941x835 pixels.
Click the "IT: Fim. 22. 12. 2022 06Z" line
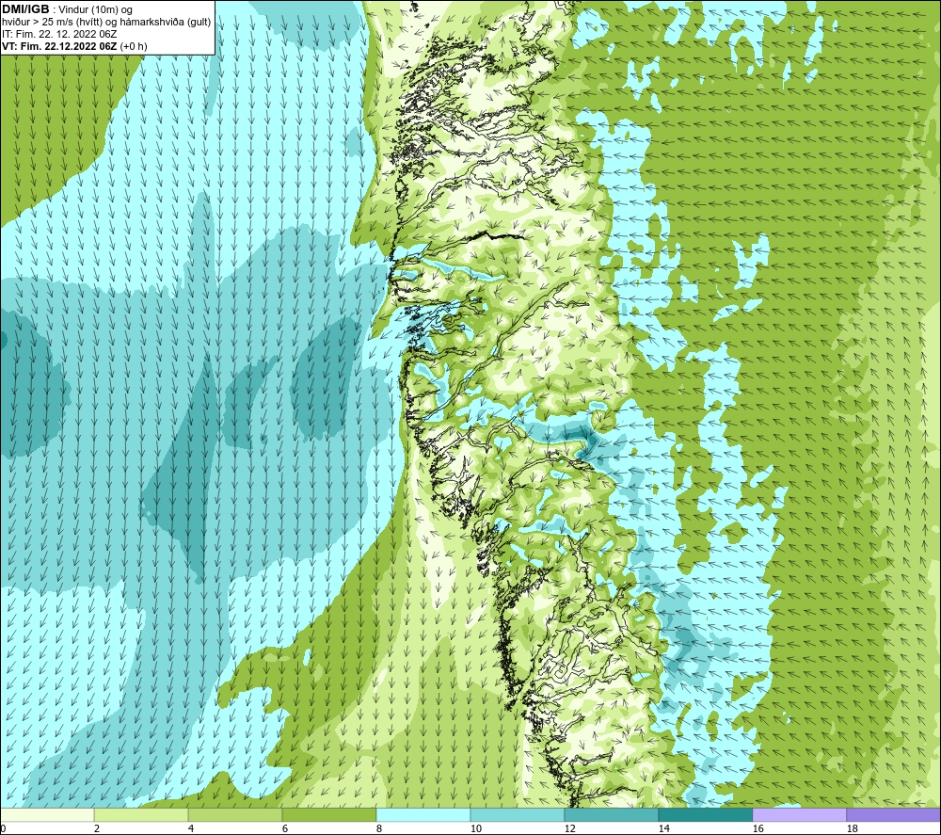coord(59,34)
